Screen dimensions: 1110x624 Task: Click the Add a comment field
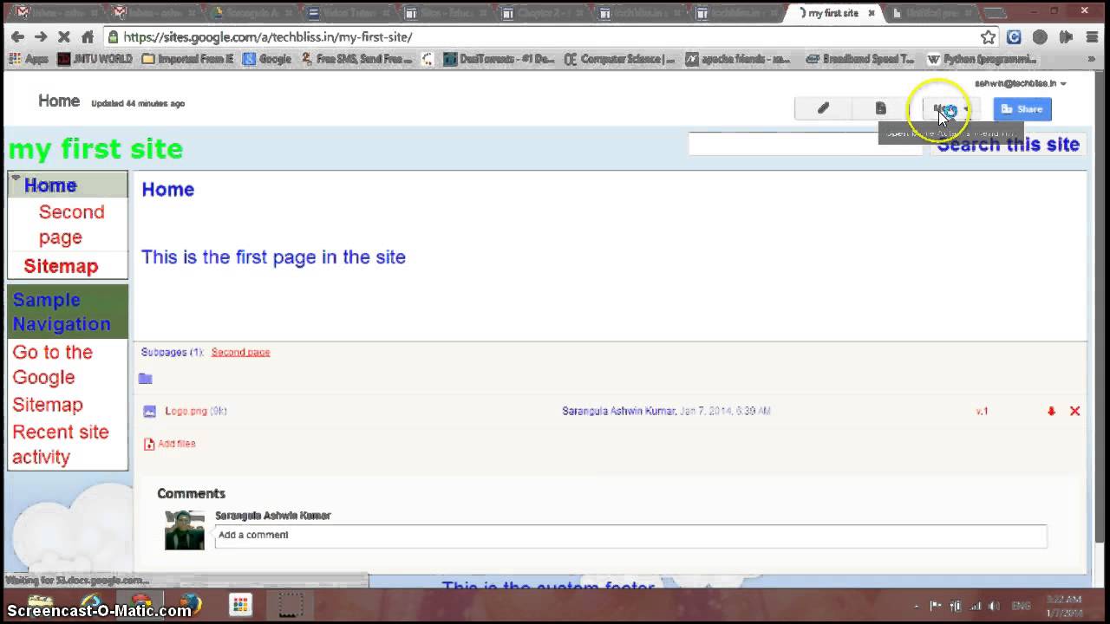pos(630,536)
